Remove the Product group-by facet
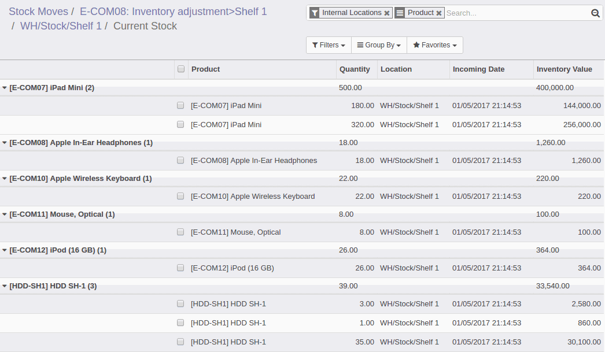 click(x=438, y=13)
